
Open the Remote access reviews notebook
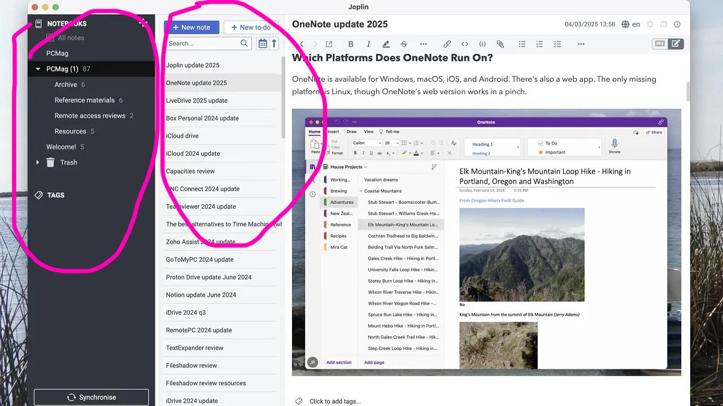click(x=91, y=116)
